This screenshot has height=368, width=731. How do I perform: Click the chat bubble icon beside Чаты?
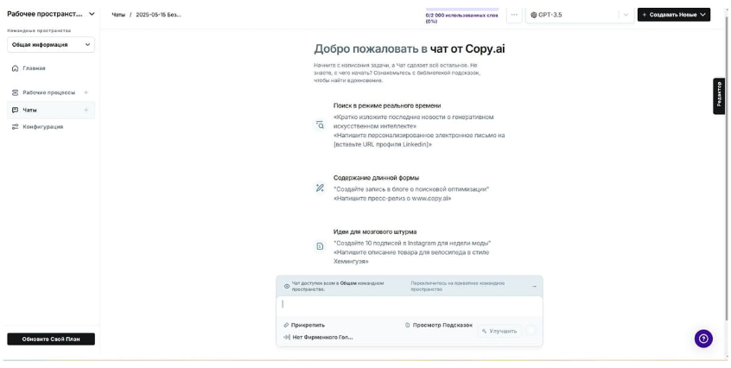coord(15,110)
